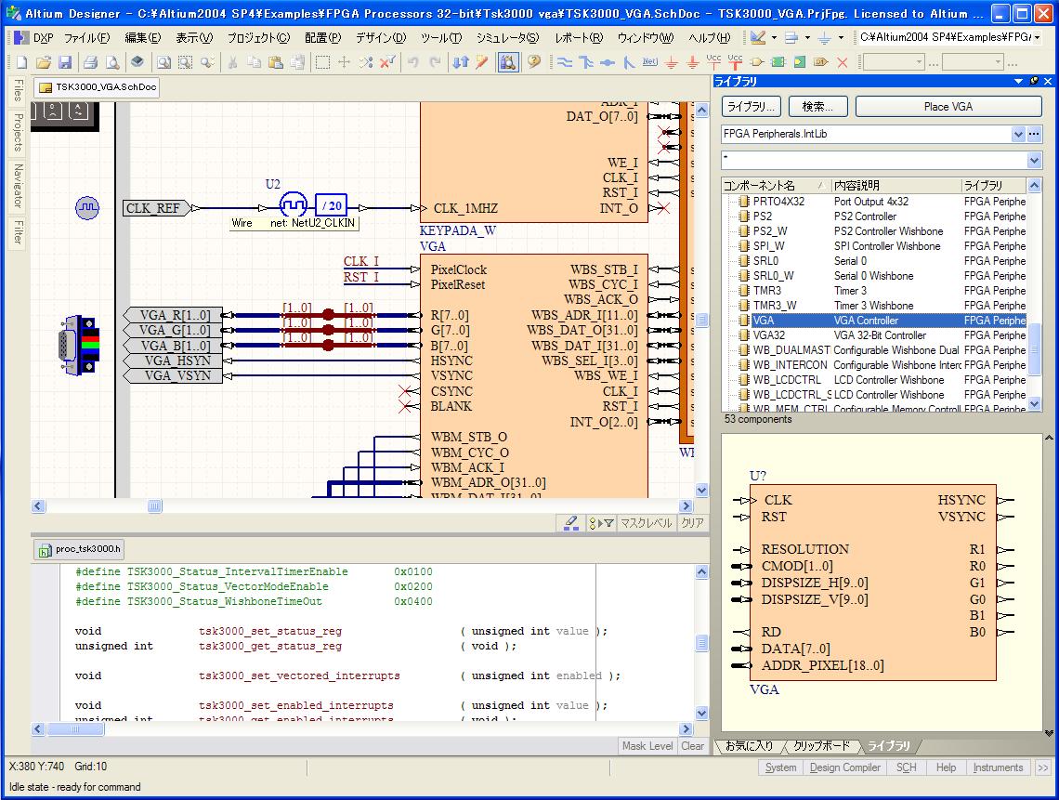Switch to the Navigator side tab
This screenshot has width=1059, height=800.
tap(19, 185)
